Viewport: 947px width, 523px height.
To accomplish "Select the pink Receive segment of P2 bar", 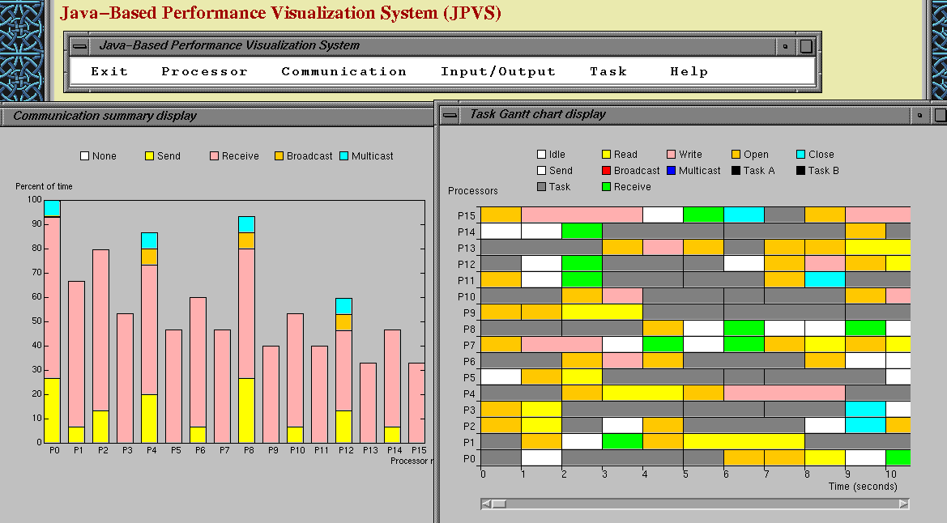I will [x=101, y=330].
